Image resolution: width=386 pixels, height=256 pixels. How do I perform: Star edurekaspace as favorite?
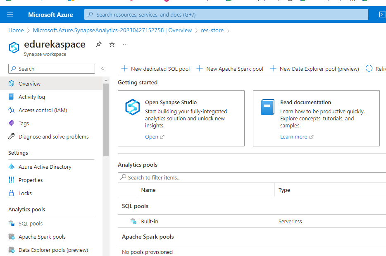click(x=112, y=44)
